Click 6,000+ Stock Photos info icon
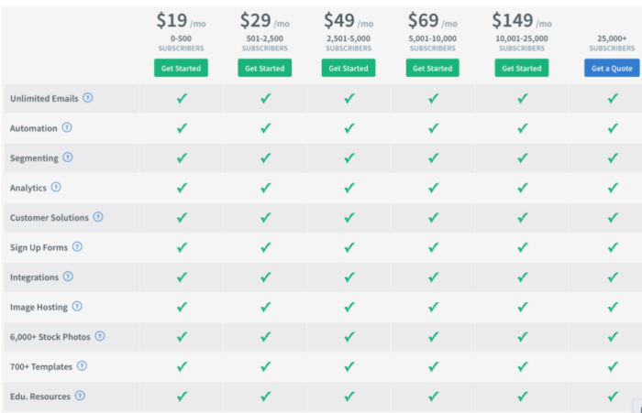The width and height of the screenshot is (642, 413). (x=100, y=336)
